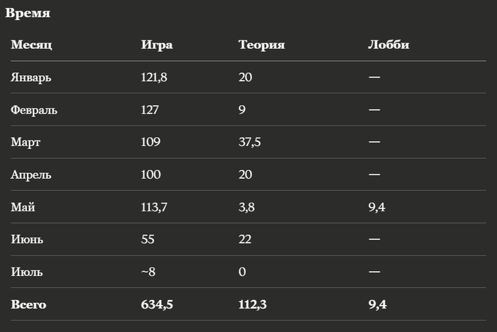Click the Теория column header
Screen dimensions: 497x332
click(261, 45)
